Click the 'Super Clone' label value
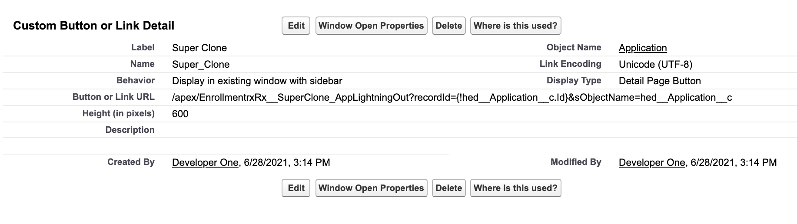Viewport: 797px width, 224px height. click(x=199, y=48)
